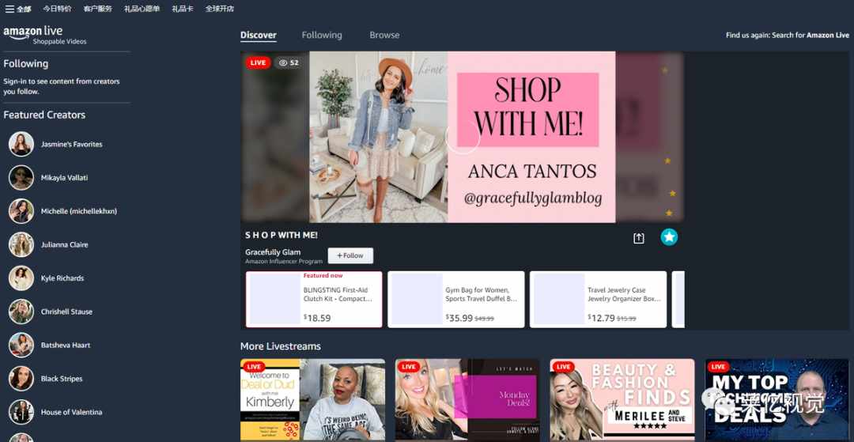Click Jasmine's Favorites avatar

21,144
